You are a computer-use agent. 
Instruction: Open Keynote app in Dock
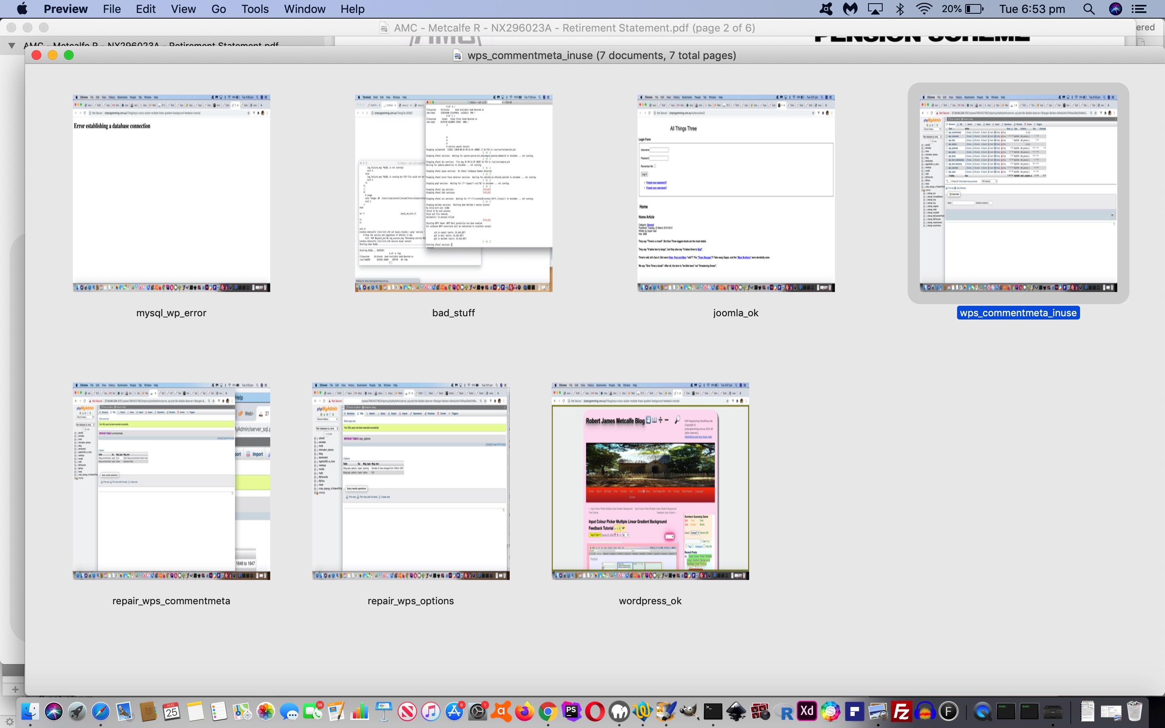point(383,711)
